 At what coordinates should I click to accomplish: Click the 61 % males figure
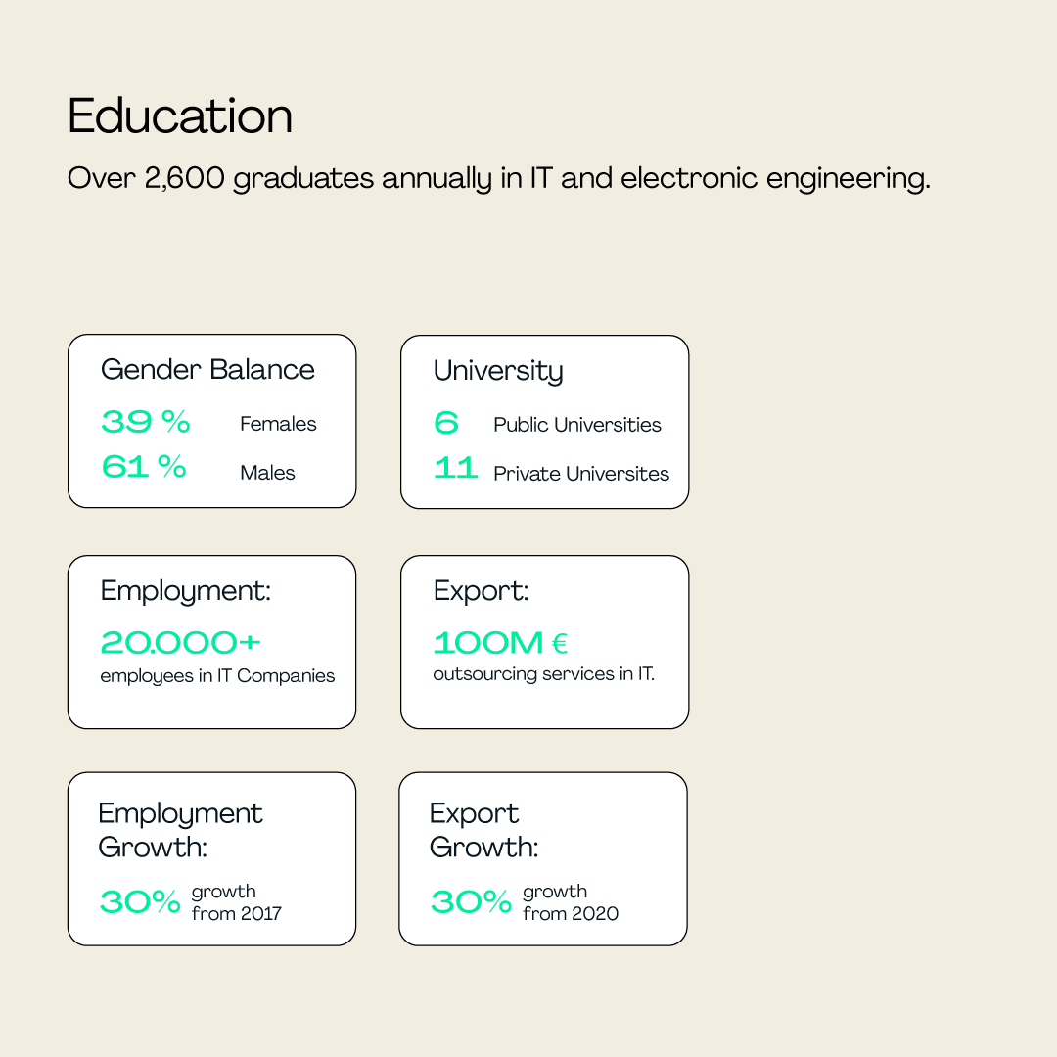point(144,467)
